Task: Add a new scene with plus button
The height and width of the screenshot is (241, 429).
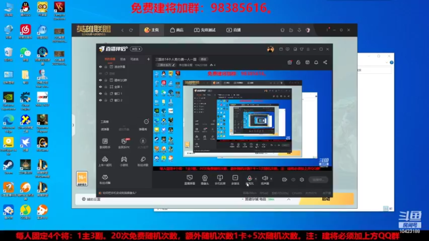Action: (x=149, y=59)
